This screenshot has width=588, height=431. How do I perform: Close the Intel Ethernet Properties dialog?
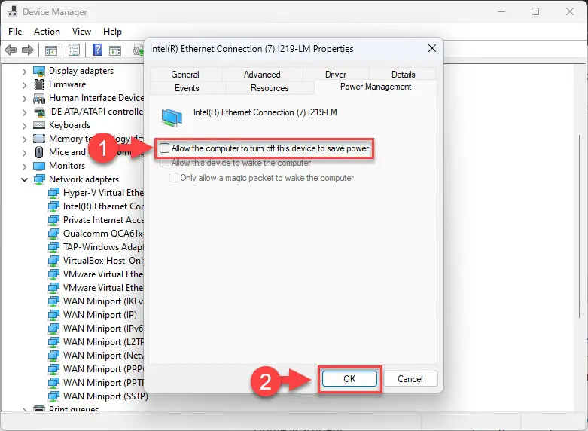coord(432,48)
